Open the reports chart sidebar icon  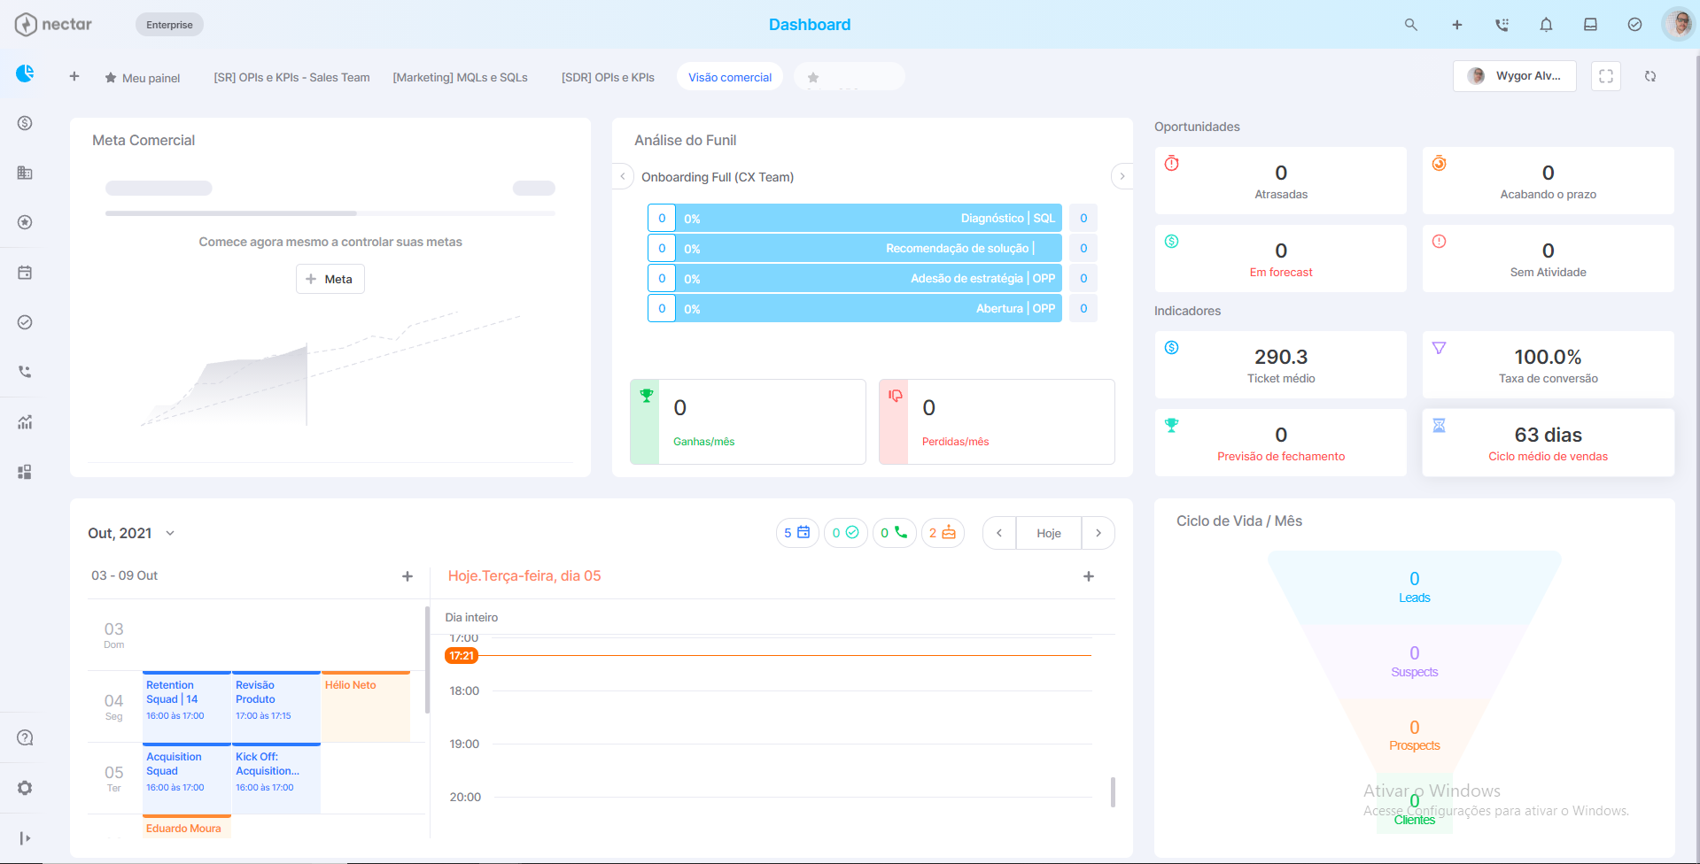click(x=25, y=422)
